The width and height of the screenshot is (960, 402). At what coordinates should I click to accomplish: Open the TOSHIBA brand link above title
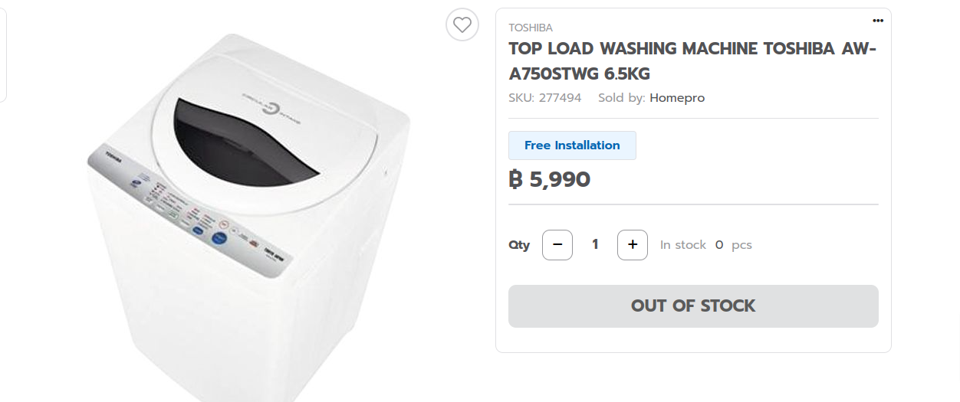(x=531, y=28)
